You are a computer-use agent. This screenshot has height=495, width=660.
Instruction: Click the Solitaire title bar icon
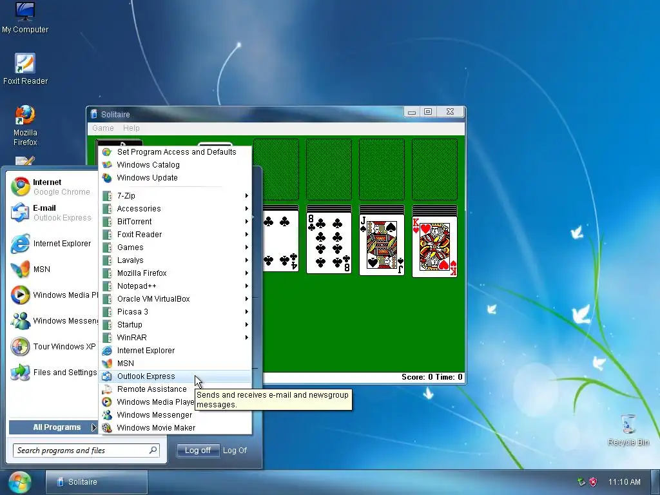pyautogui.click(x=93, y=114)
